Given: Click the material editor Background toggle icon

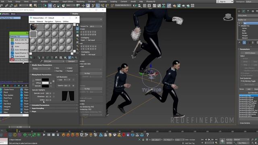Looking at the screenshot, I should [77, 32].
